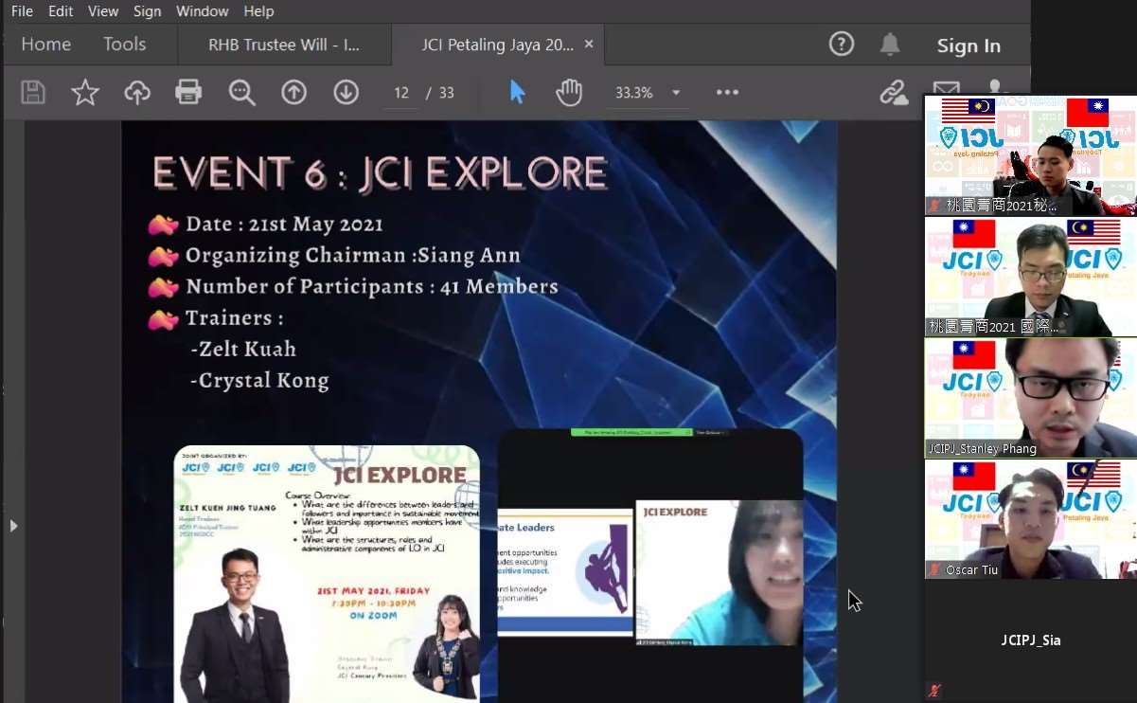Click the line "Number of Participants : 41 Members"
This screenshot has width=1137, height=703.
coord(372,287)
